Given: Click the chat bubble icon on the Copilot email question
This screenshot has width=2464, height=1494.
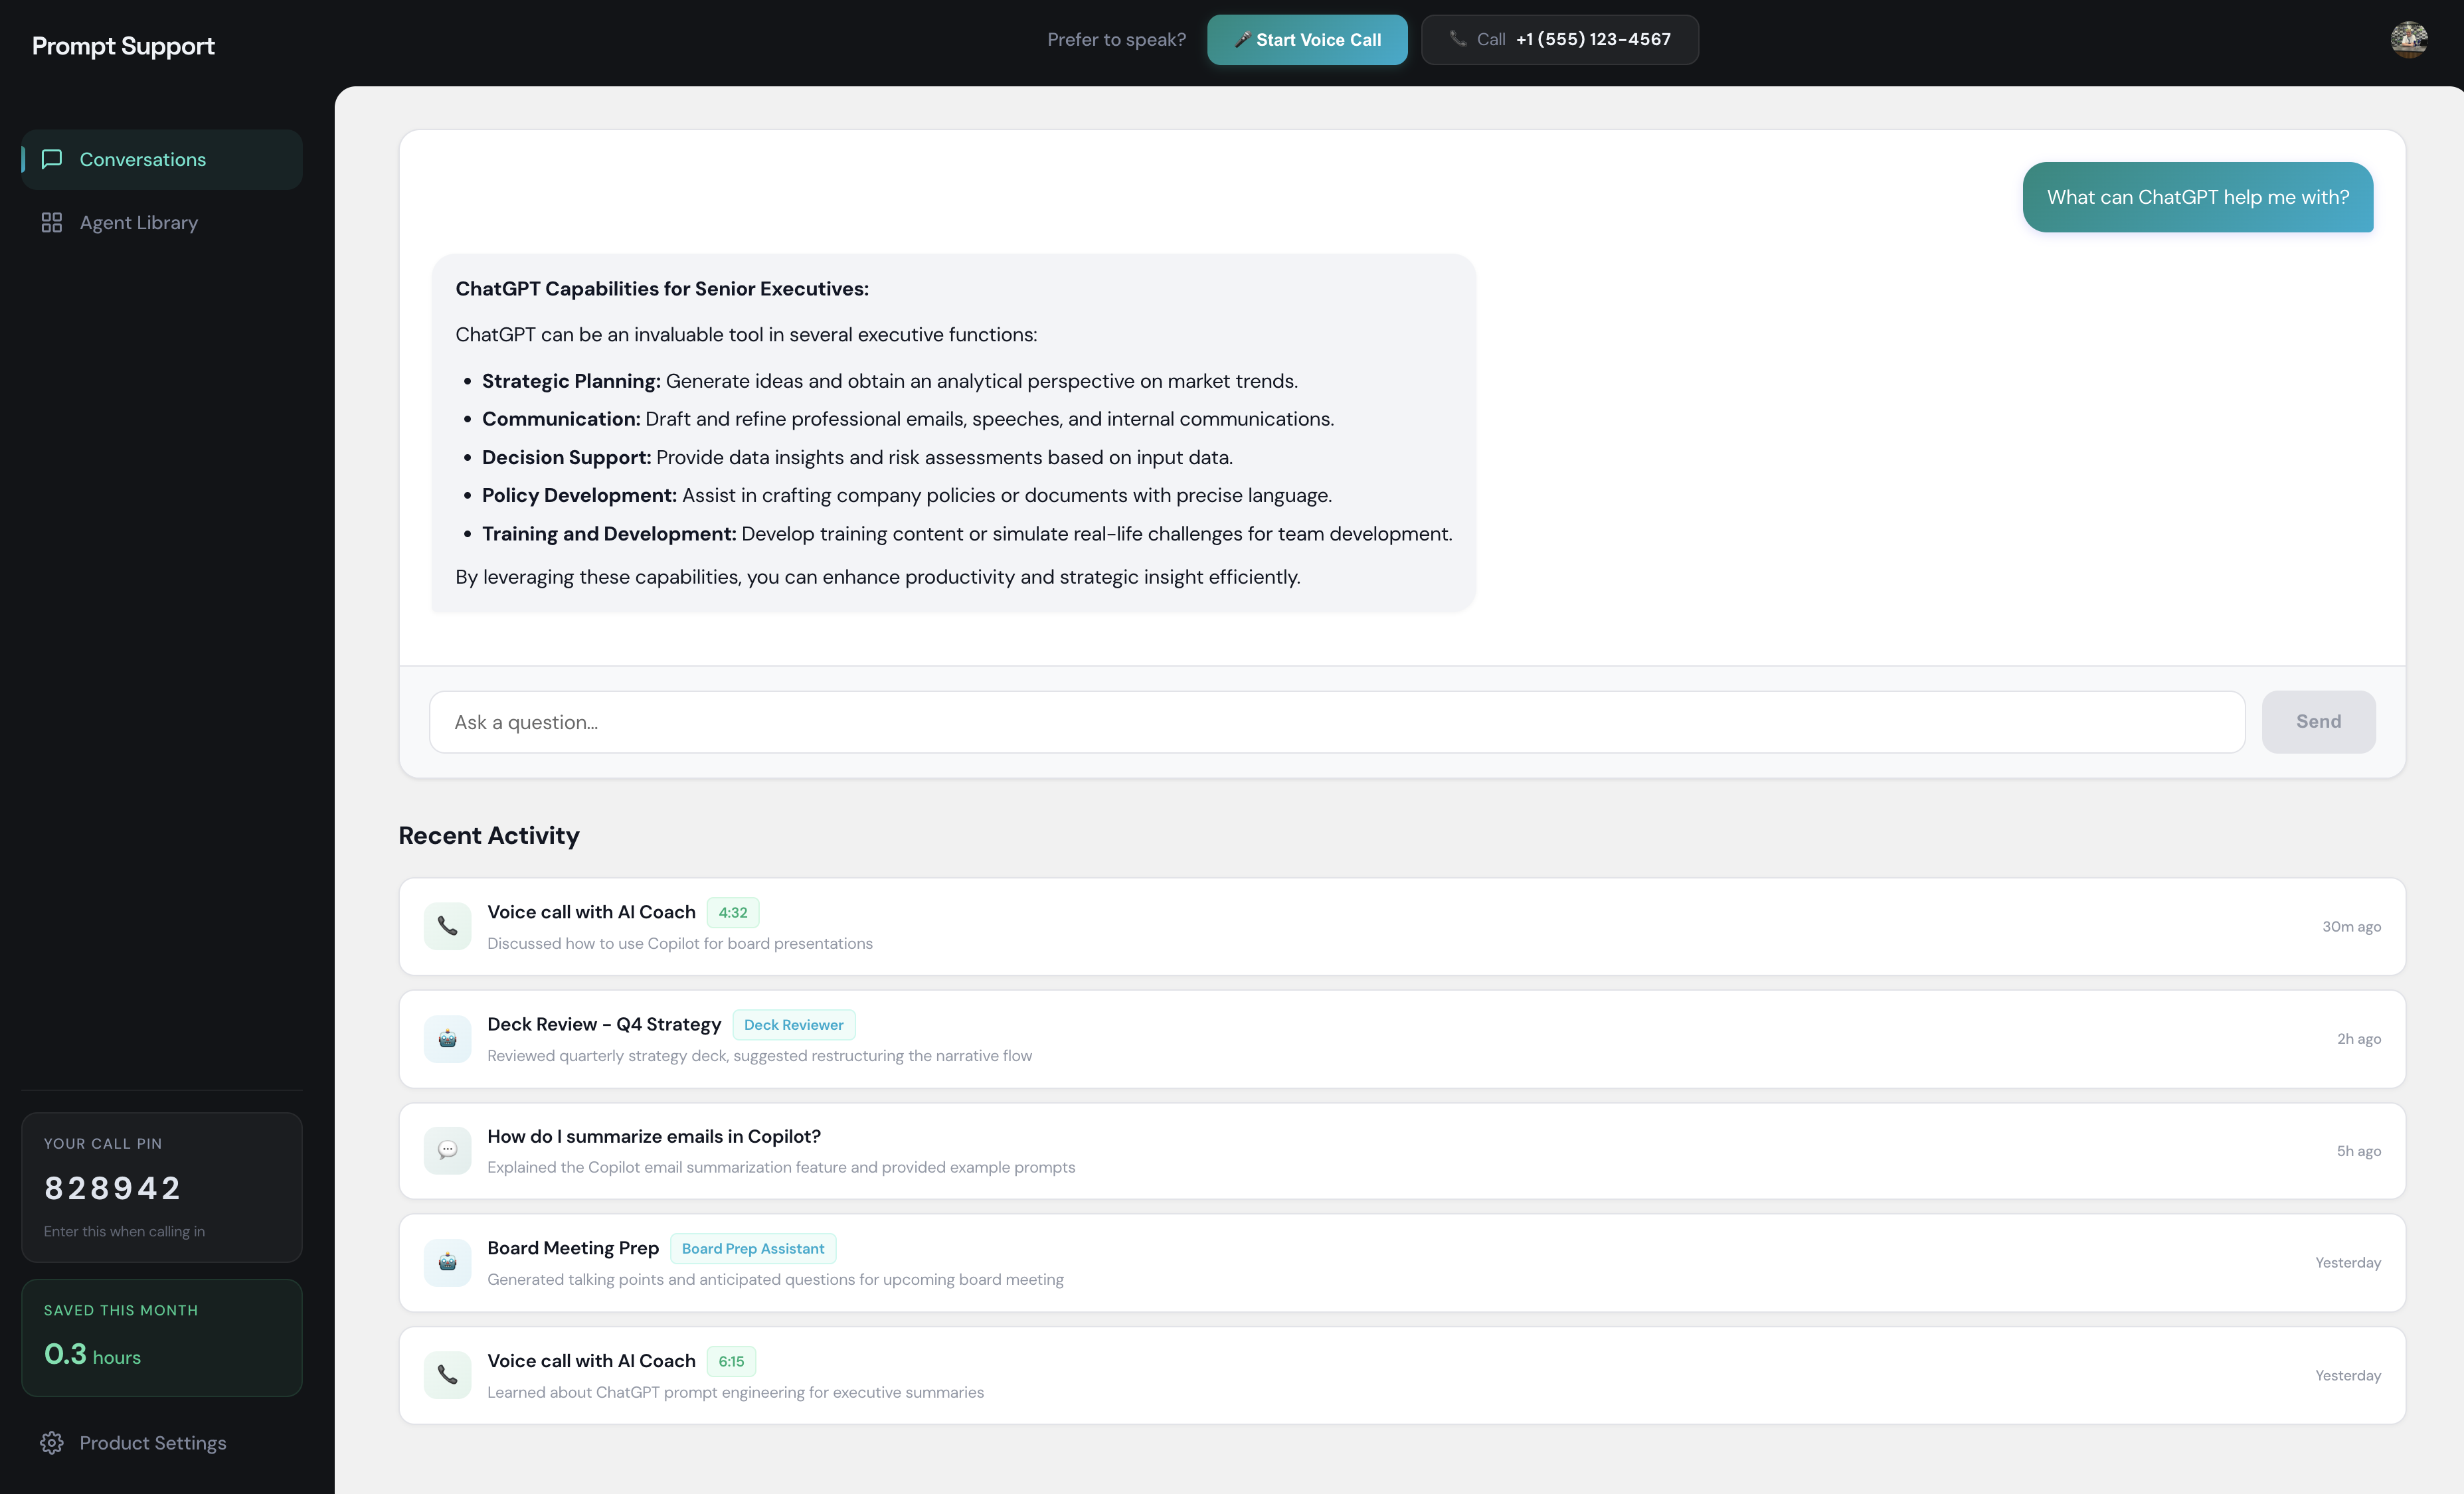Looking at the screenshot, I should click(x=447, y=1150).
